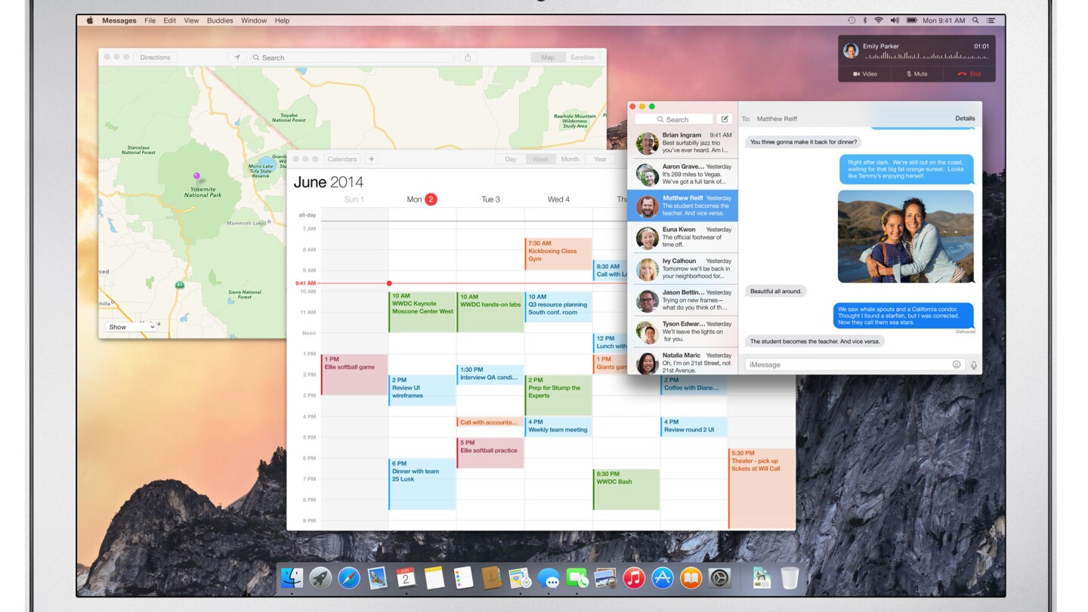Select Week view in Calendar
The height and width of the screenshot is (612, 1088).
[540, 159]
